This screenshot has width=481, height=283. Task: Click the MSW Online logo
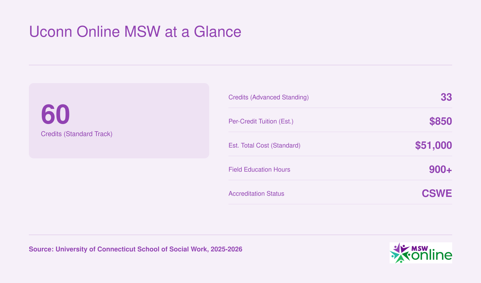pyautogui.click(x=421, y=253)
